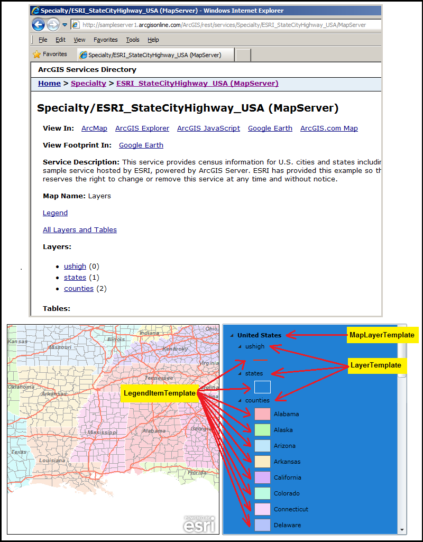Click the ArcGIS JavaScript view link

coord(208,128)
